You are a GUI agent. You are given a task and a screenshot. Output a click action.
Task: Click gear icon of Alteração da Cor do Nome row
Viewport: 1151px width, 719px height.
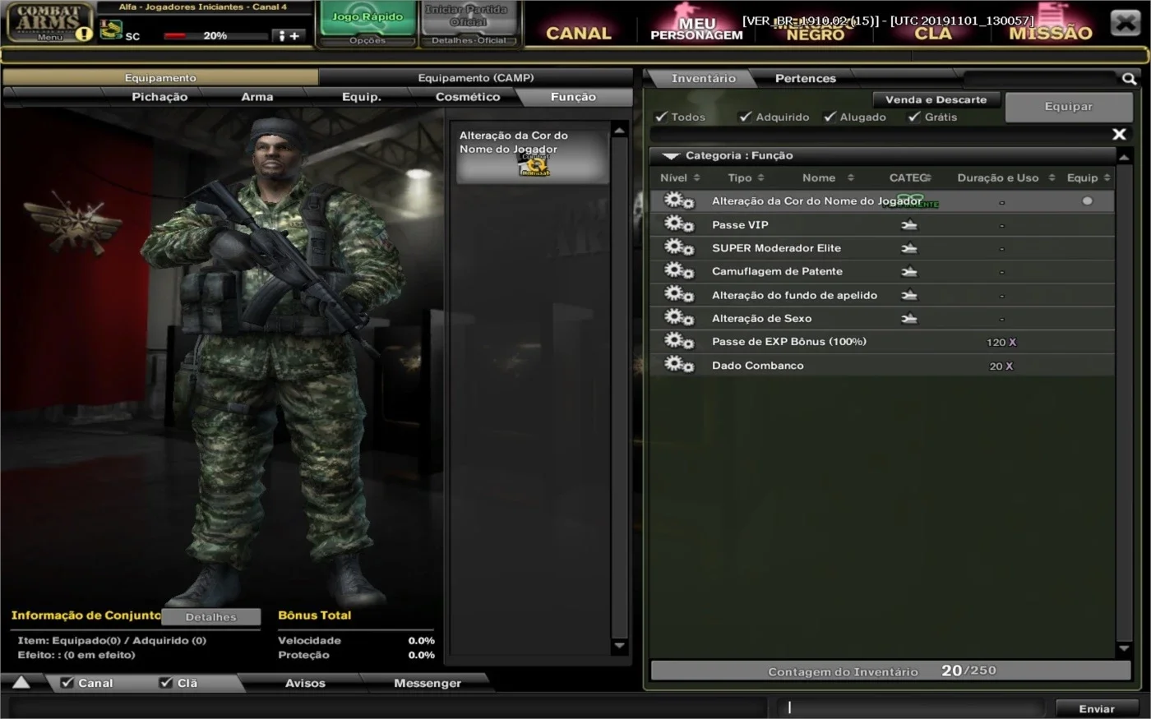click(679, 200)
